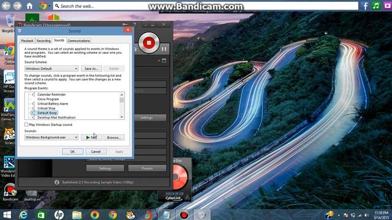Open Facebook icon in top toolbar

pyautogui.click(x=365, y=5)
